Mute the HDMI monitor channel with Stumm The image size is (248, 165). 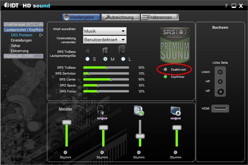[175, 152]
